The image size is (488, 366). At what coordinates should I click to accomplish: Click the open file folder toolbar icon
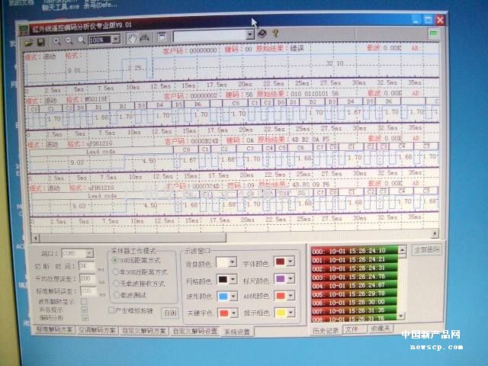pos(30,39)
